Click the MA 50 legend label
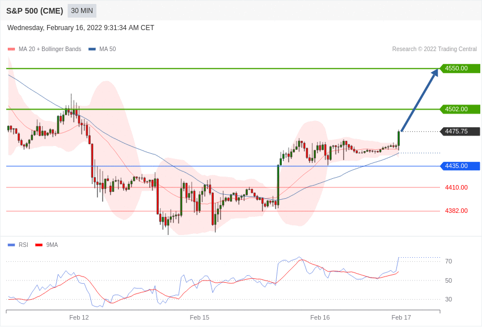482x327 pixels. click(x=108, y=49)
